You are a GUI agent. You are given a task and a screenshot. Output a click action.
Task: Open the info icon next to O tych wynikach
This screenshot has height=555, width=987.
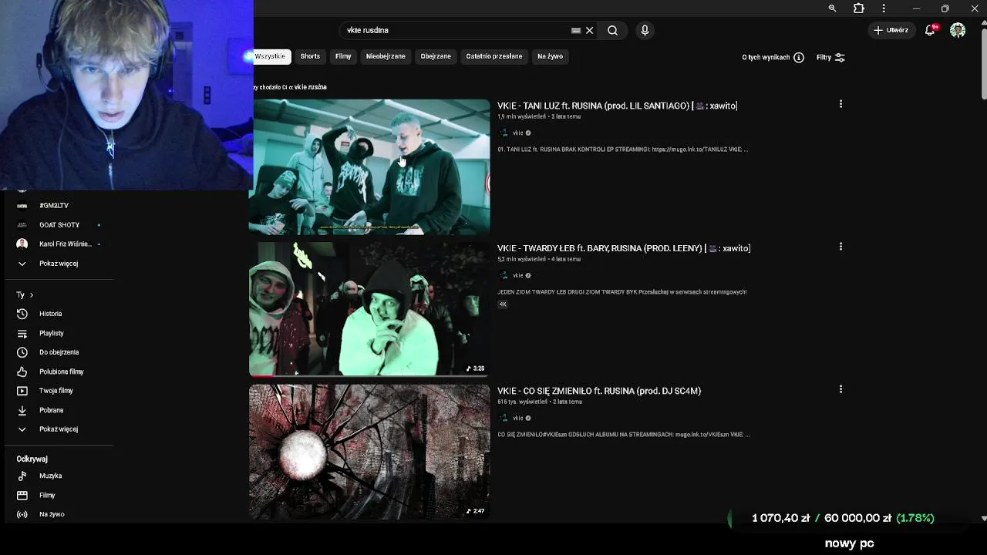tap(799, 57)
